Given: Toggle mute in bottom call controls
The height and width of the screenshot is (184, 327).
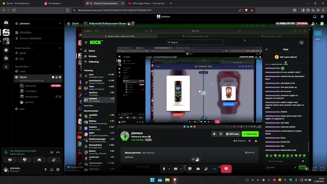Looking at the screenshot, I should click(x=164, y=169).
